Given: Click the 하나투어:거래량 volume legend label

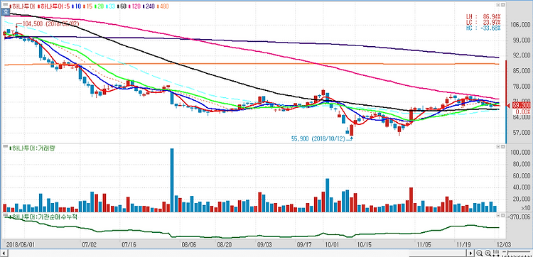Looking at the screenshot, I should click(31, 148).
